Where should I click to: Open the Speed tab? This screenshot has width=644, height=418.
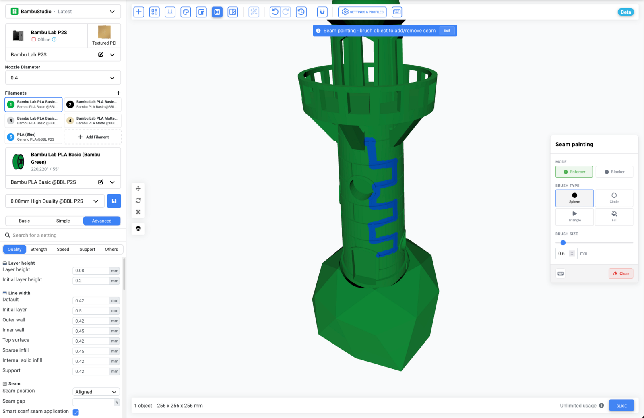[63, 249]
